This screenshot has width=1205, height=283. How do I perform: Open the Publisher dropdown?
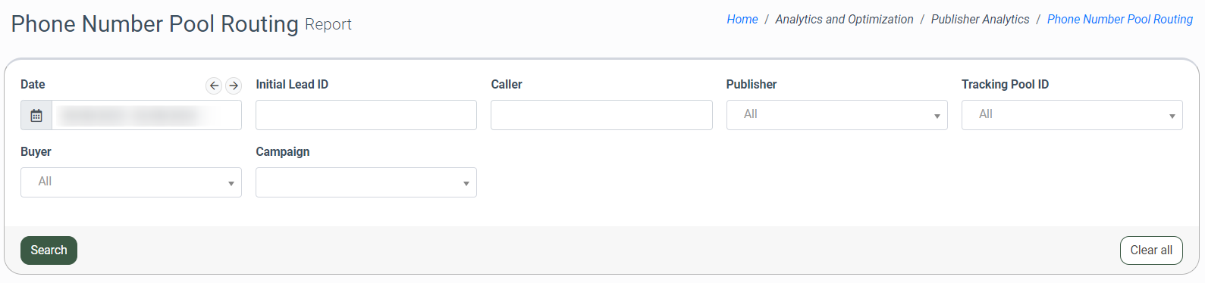click(x=837, y=115)
